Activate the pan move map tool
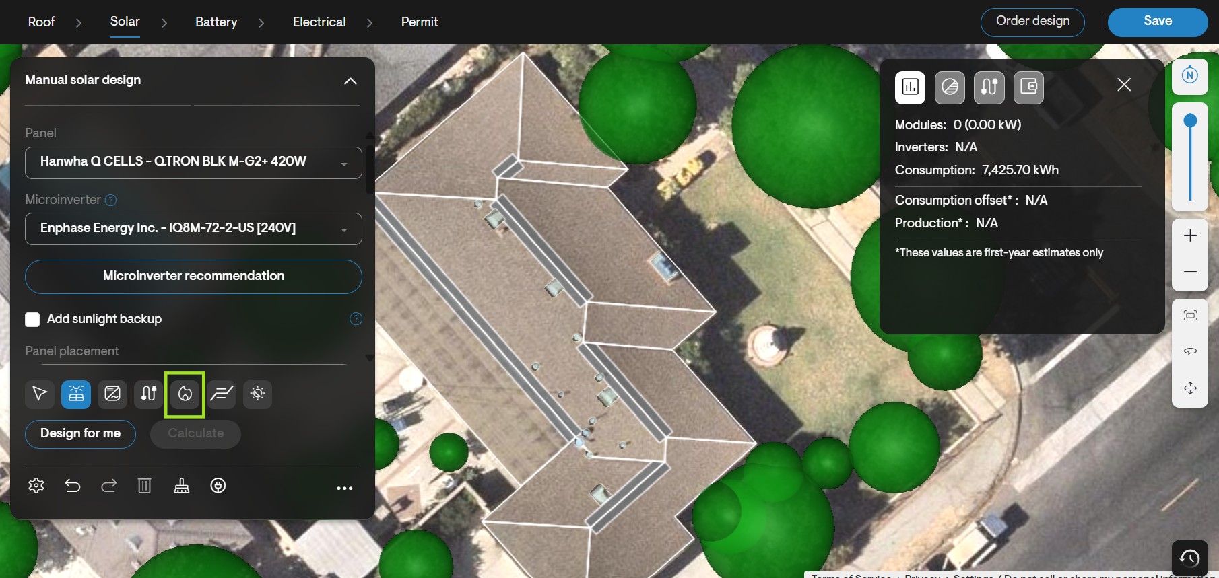 (1190, 388)
